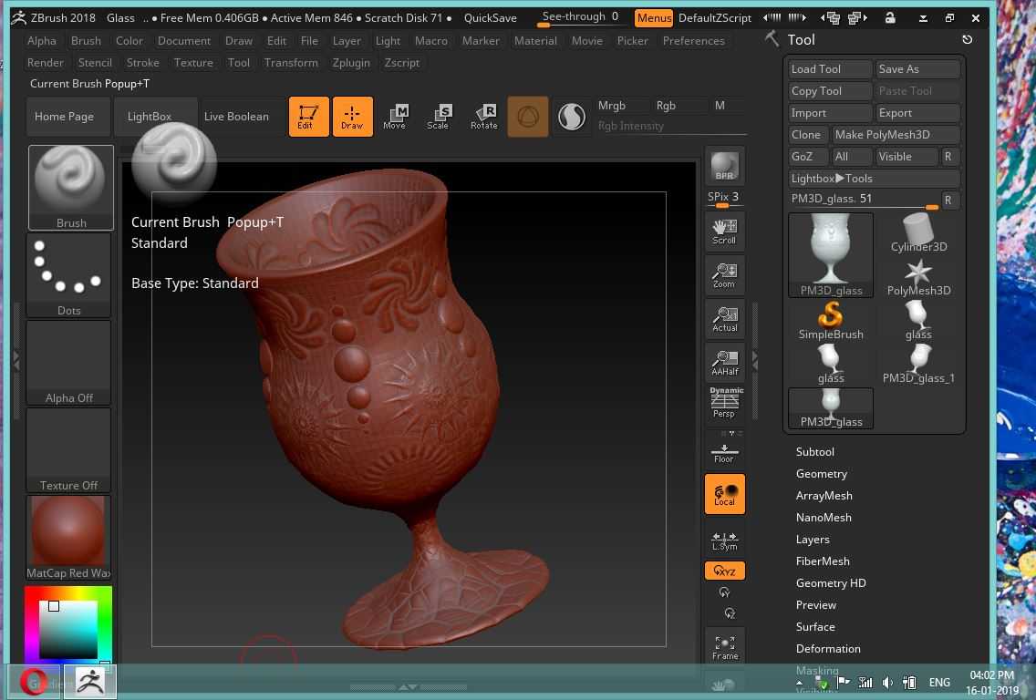The width and height of the screenshot is (1036, 700).
Task: Activate the Edit mode button
Action: coord(308,117)
